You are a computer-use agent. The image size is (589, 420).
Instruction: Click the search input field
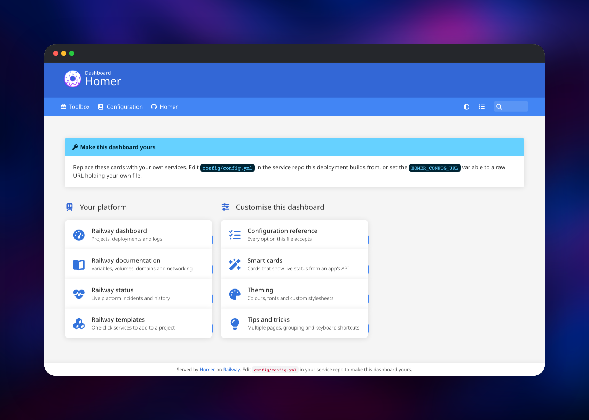pyautogui.click(x=511, y=106)
